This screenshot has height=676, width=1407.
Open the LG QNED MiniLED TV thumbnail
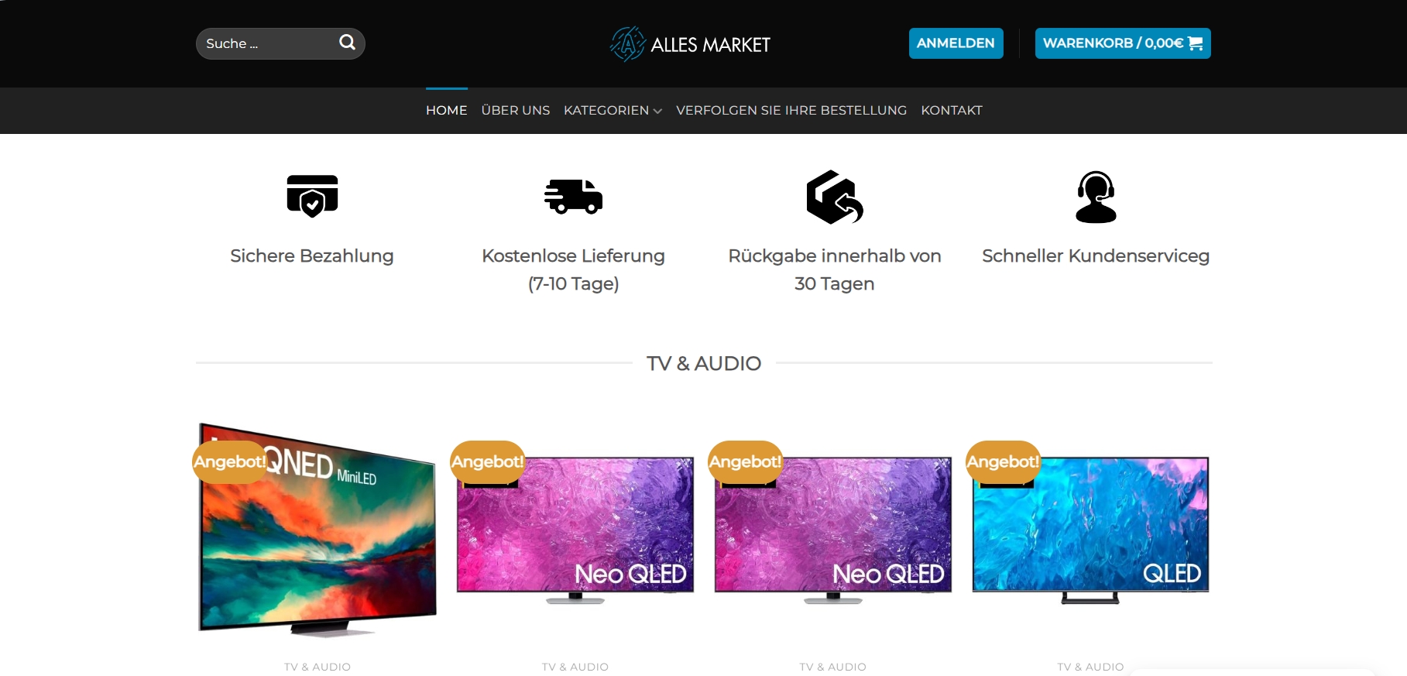[x=317, y=530]
